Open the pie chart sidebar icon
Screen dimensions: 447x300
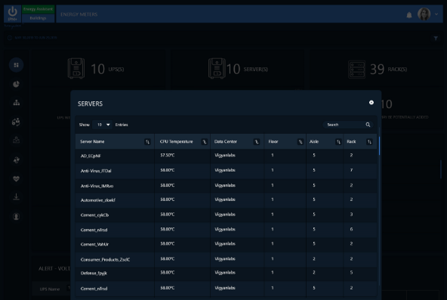(17, 84)
